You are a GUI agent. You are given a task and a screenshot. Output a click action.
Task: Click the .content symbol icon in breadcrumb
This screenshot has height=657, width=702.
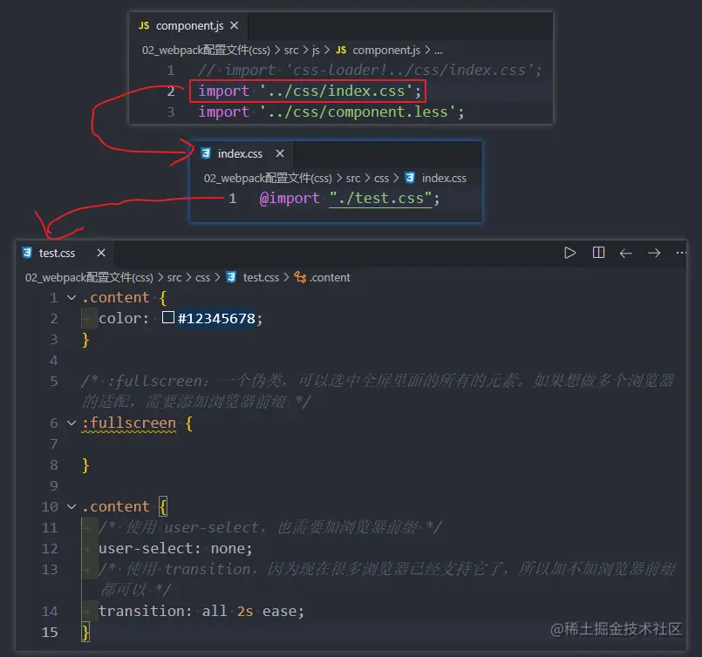pos(301,277)
